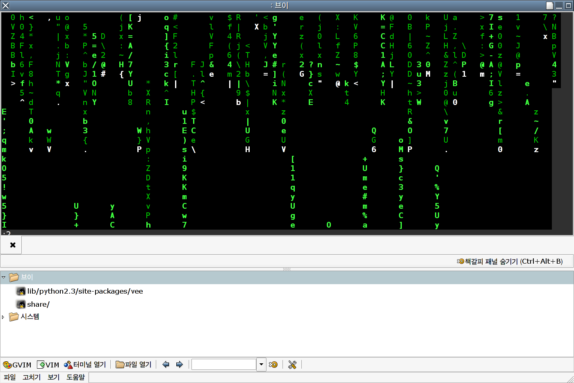Image resolution: width=574 pixels, height=383 pixels.
Task: Hide the bookmark panel via 책갈피 패널 숨기기
Action: pyautogui.click(x=510, y=261)
